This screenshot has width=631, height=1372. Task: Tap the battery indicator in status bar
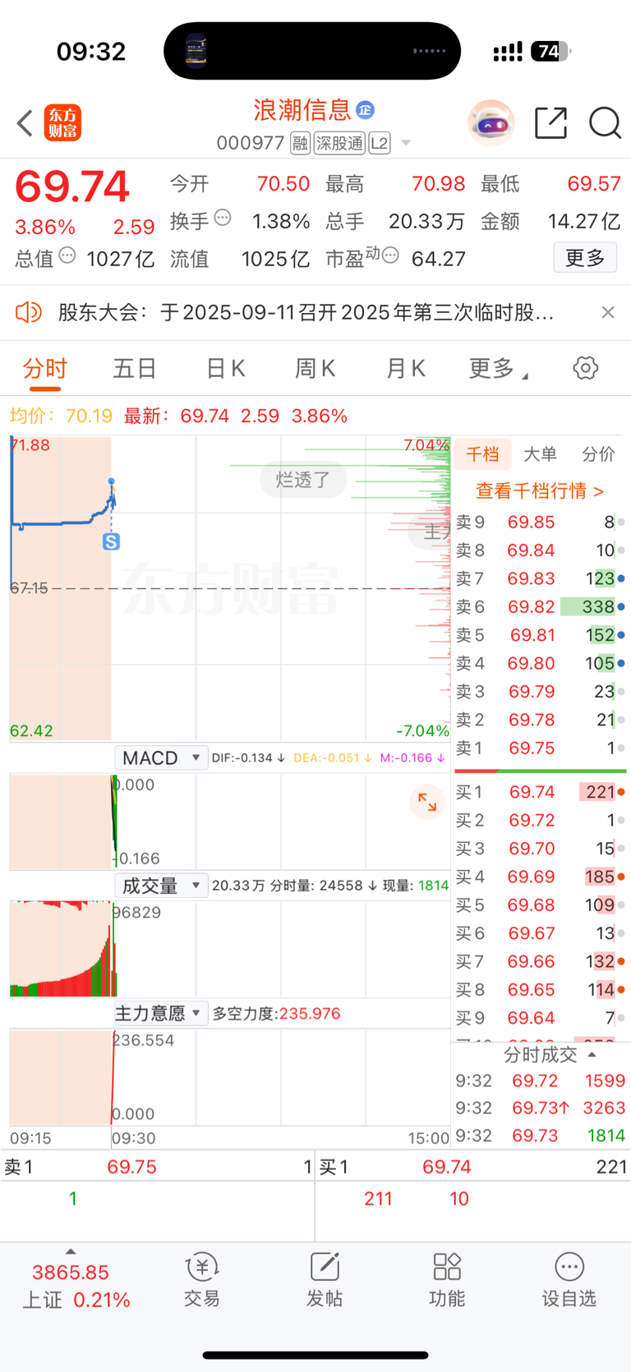[550, 52]
